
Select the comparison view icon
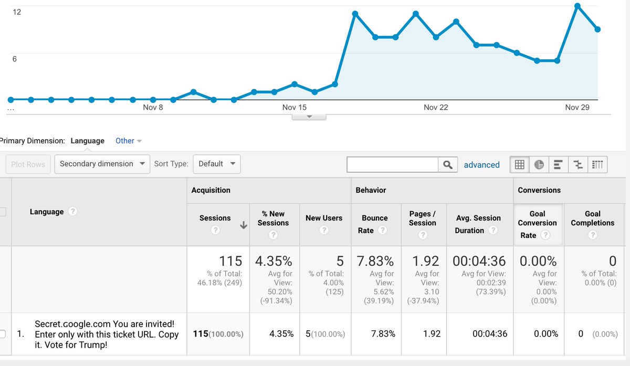point(577,164)
